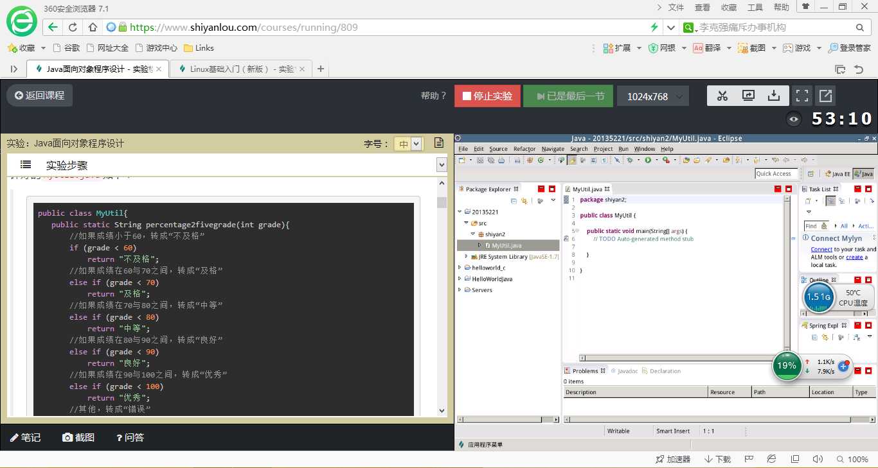Open the browser 收藏 bookmarks star
Screen dimensions: 878x468
pyautogui.click(x=22, y=48)
